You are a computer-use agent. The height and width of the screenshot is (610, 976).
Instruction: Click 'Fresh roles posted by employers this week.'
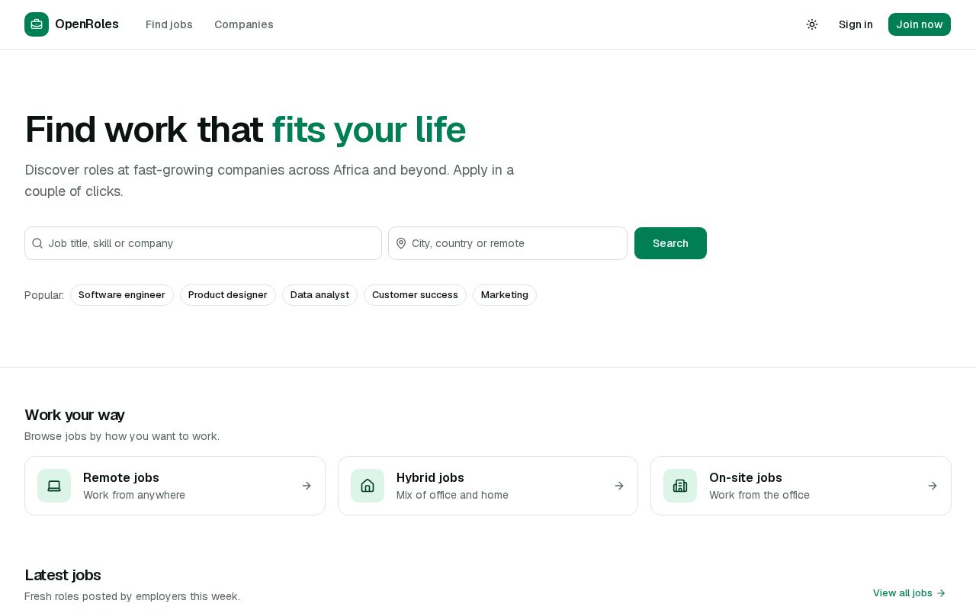[x=132, y=596]
